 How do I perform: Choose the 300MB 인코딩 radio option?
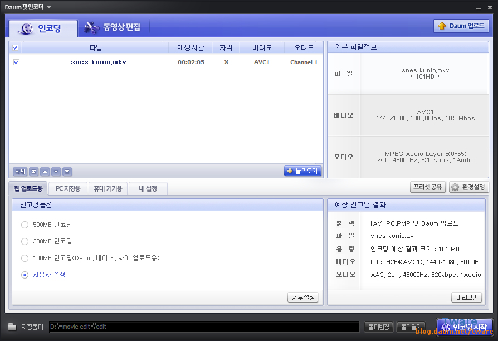[25, 241]
